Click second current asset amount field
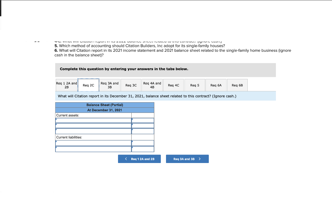Image resolution: width=332 pixels, height=207 pixels. [143, 126]
